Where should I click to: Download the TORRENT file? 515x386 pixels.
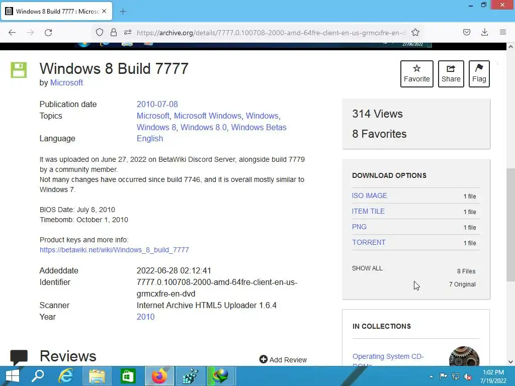[x=369, y=242]
